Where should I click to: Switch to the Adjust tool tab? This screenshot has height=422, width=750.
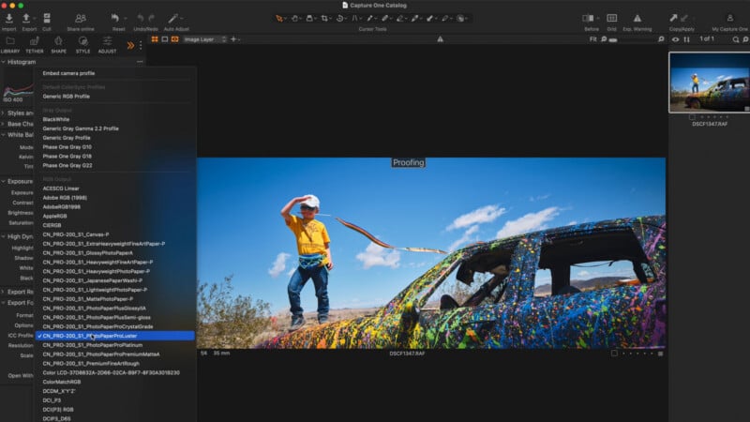coord(107,44)
